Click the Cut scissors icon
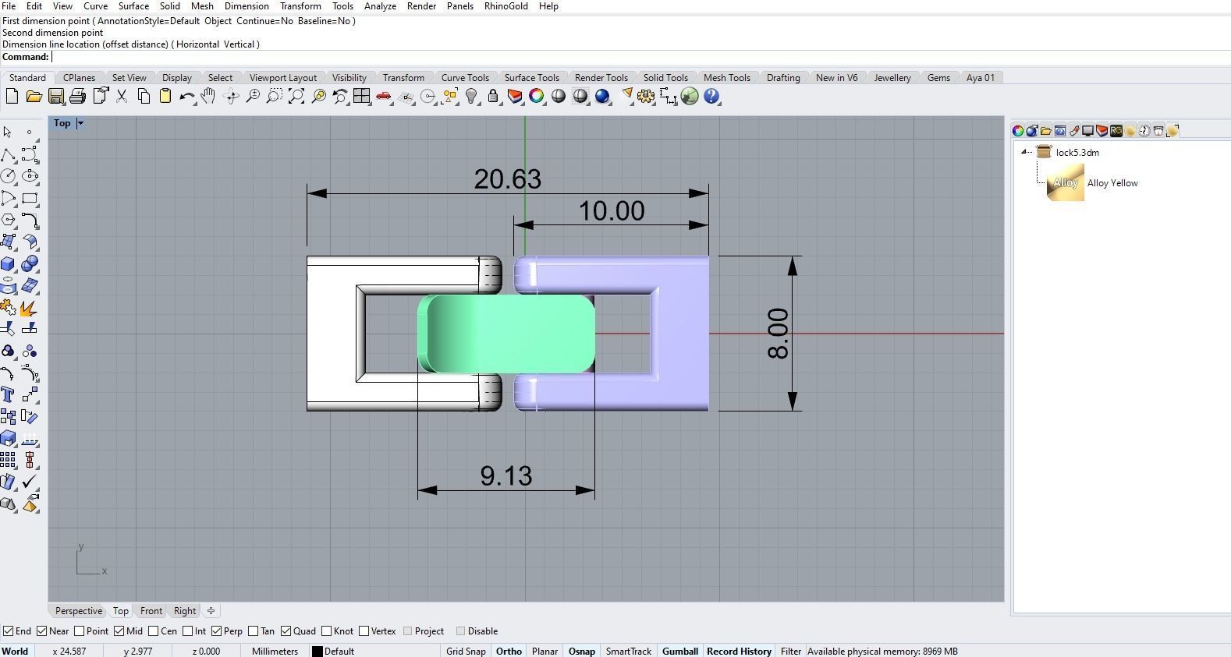 122,96
